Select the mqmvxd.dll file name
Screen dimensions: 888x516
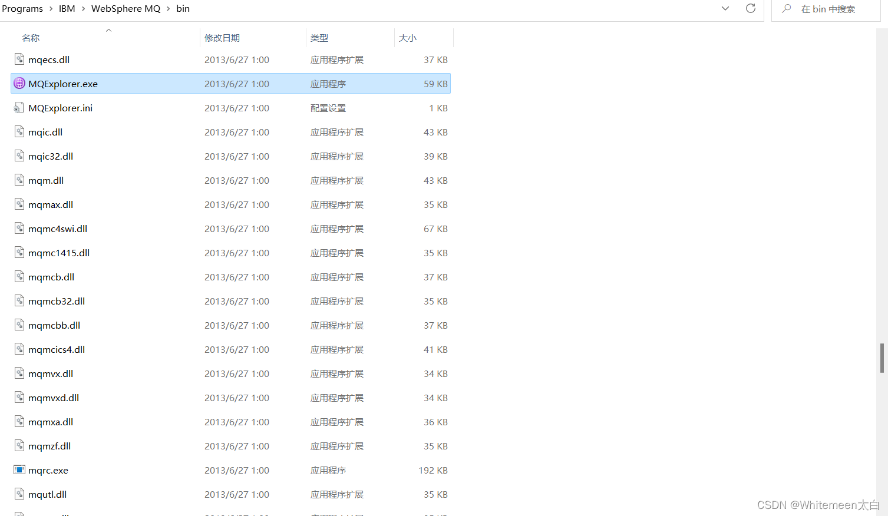54,398
